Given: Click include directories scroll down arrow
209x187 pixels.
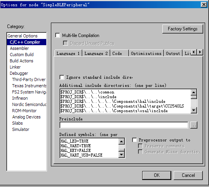Looking at the screenshot, I should point(194,110).
